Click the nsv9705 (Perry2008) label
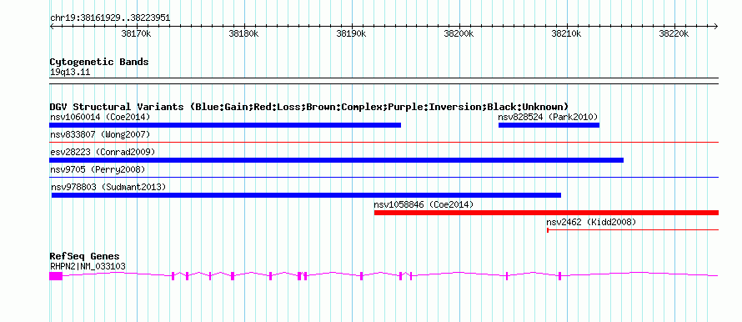This screenshot has width=742, height=322. coord(98,169)
